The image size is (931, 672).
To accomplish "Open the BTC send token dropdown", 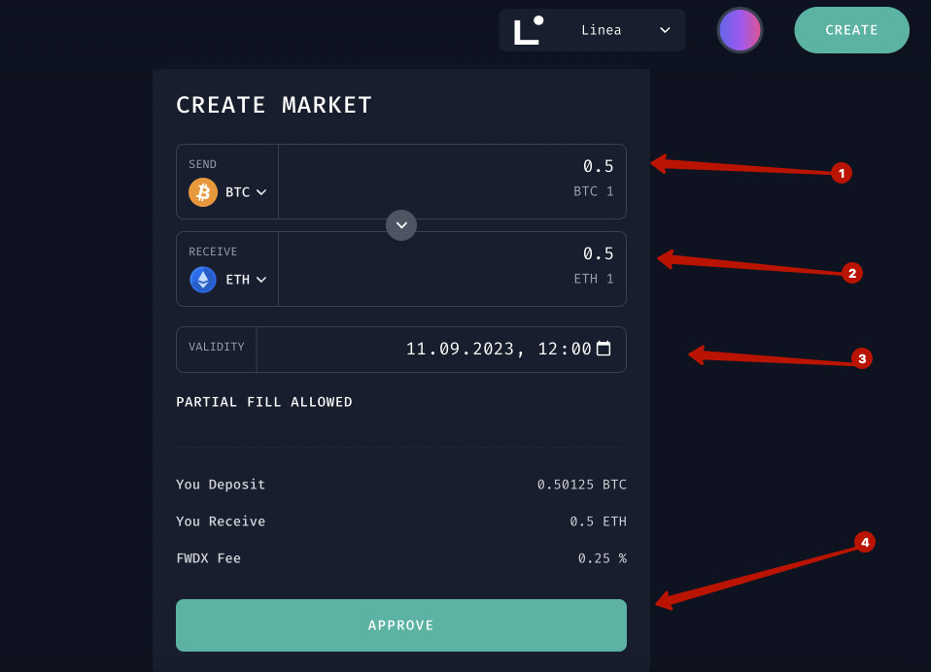I will point(245,192).
